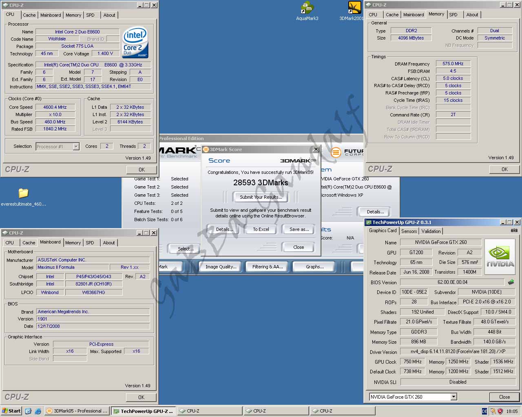522x417 pixels.
Task: Click the Bus Speed value 460.0 MHz
Action: 55,122
